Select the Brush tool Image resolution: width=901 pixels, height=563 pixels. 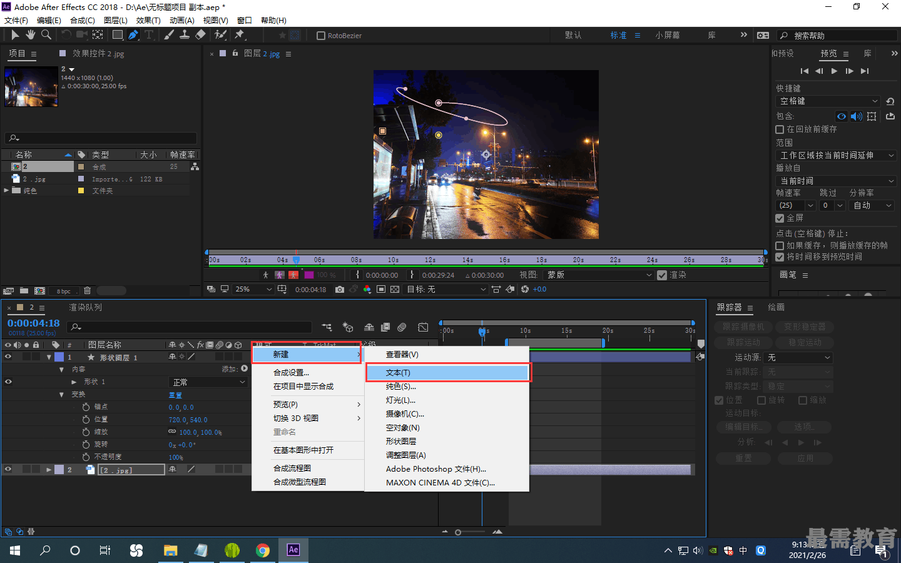[169, 35]
